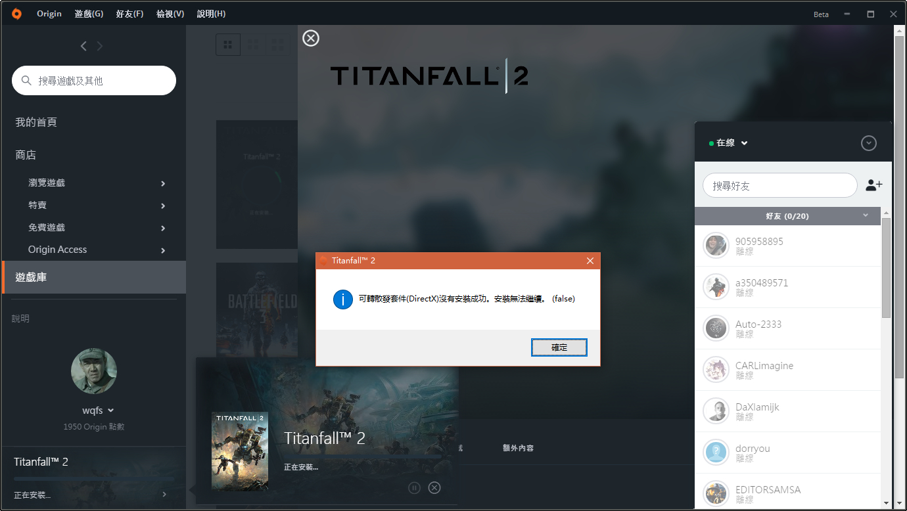
Task: Open the Origin menu
Action: click(x=49, y=14)
